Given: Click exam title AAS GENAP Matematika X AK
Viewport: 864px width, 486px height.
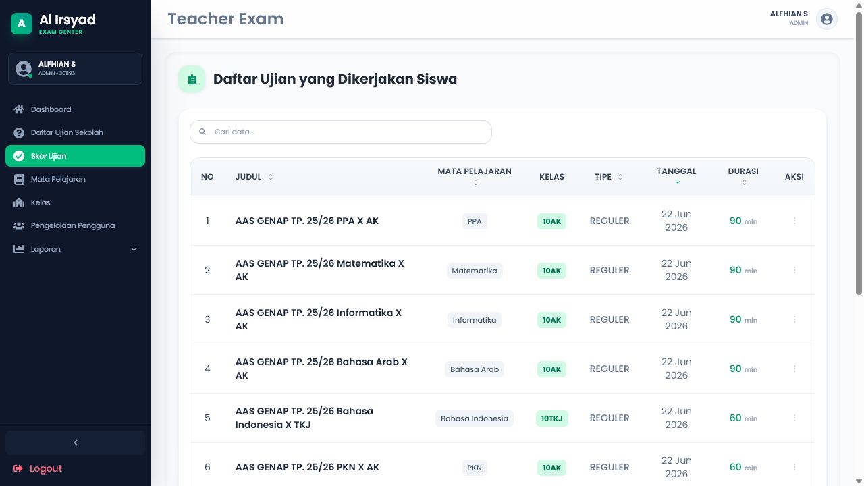Looking at the screenshot, I should click(320, 270).
